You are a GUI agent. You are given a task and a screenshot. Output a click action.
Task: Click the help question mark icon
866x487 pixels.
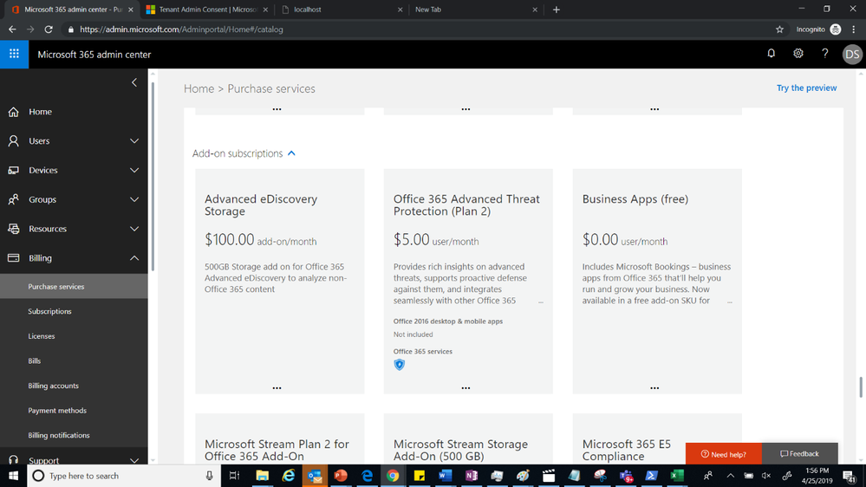click(824, 54)
